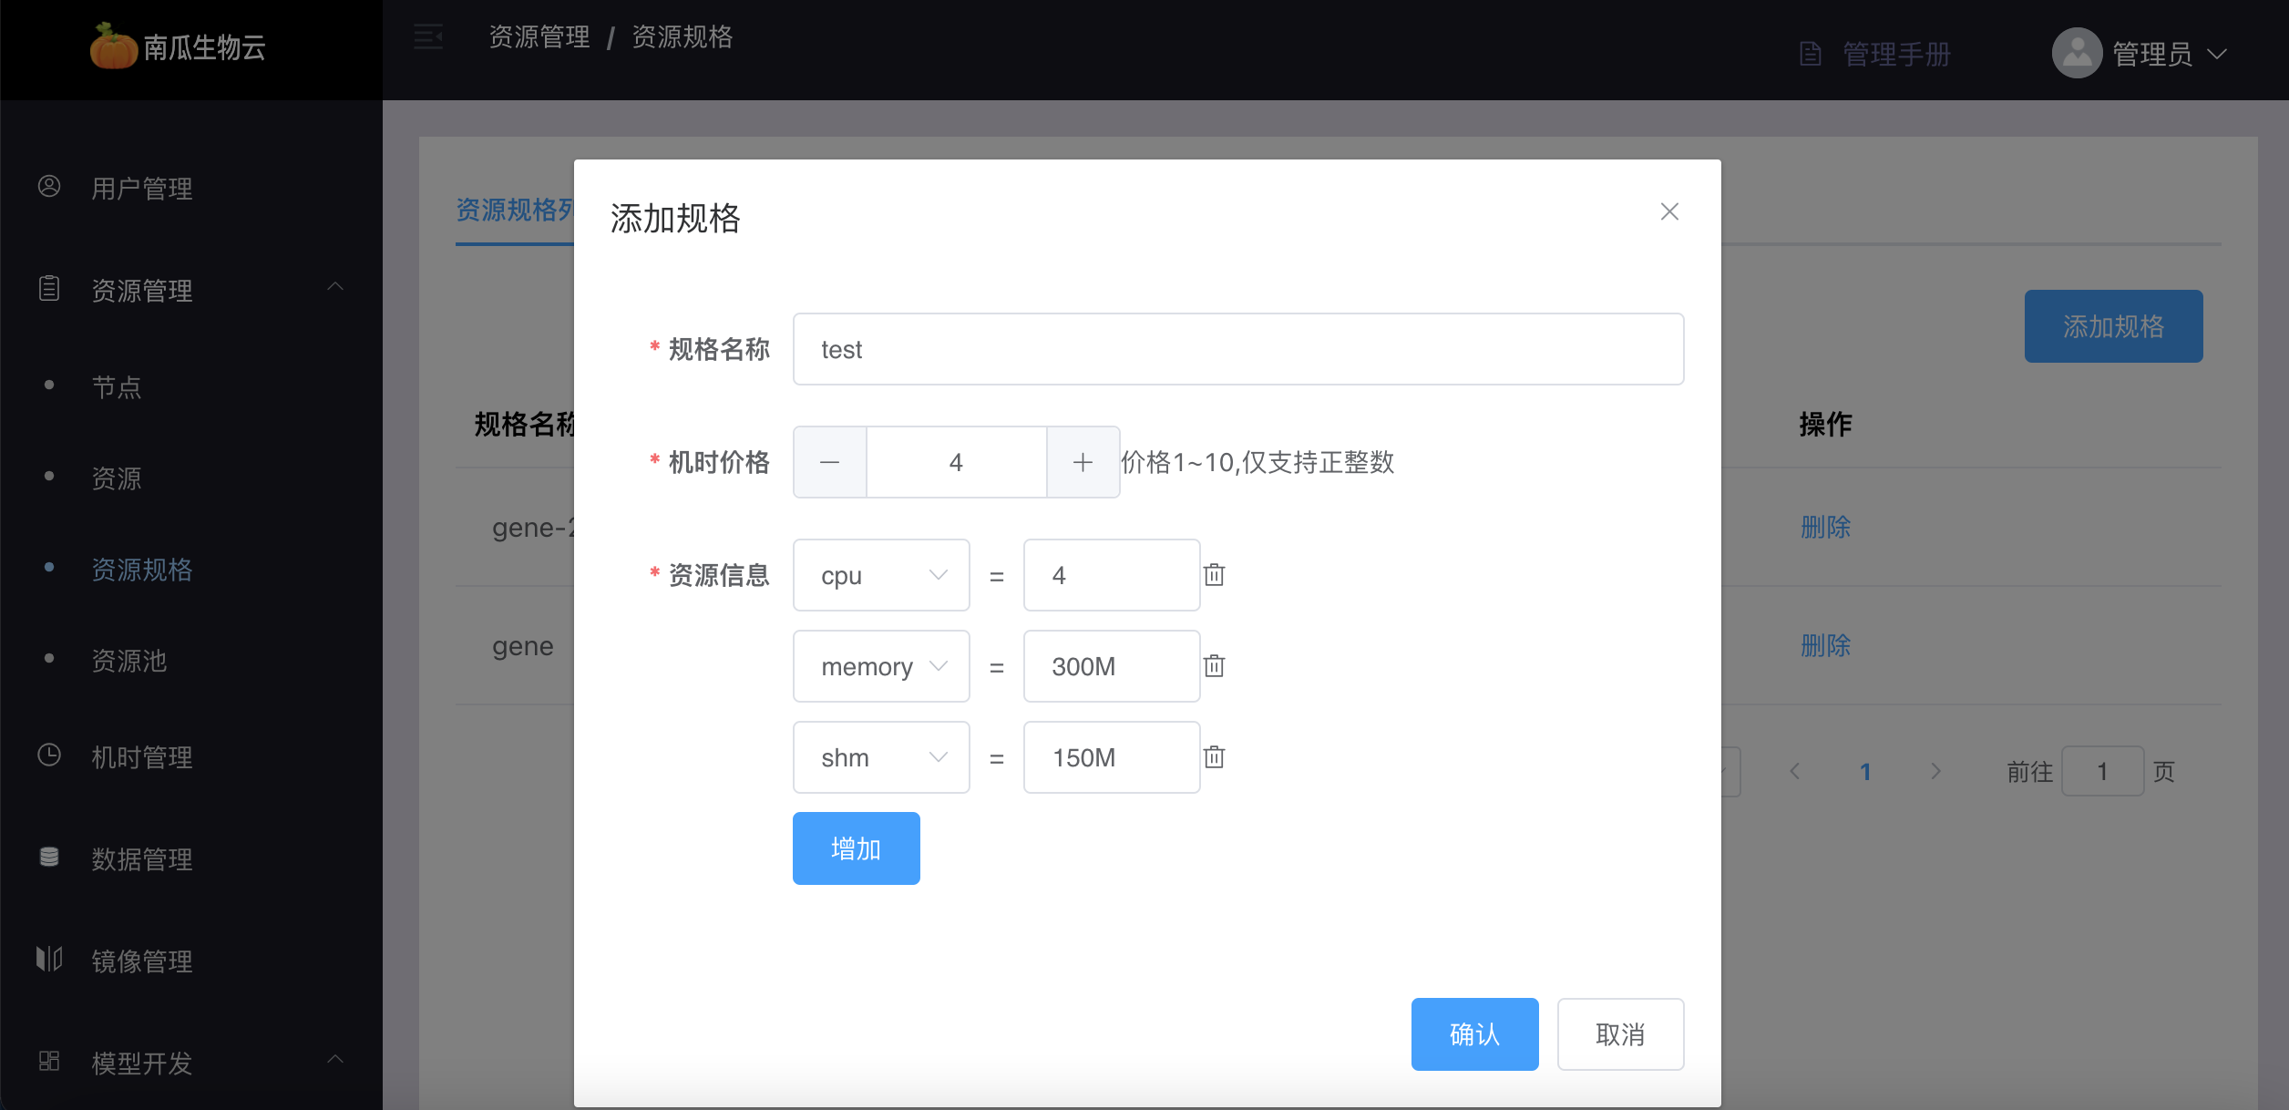The image size is (2289, 1110).
Task: Click the 资源管理 clipboard icon
Action: click(x=49, y=289)
